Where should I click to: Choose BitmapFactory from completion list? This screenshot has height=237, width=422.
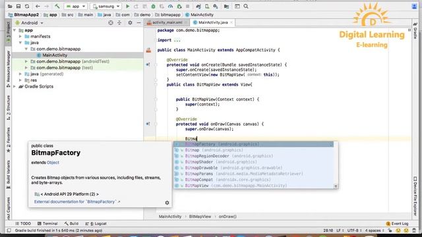253,144
